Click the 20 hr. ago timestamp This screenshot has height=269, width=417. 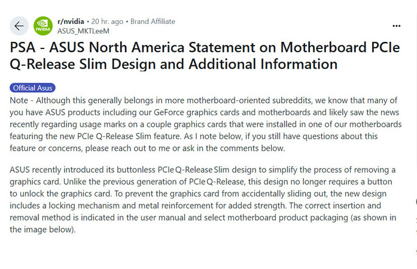107,22
